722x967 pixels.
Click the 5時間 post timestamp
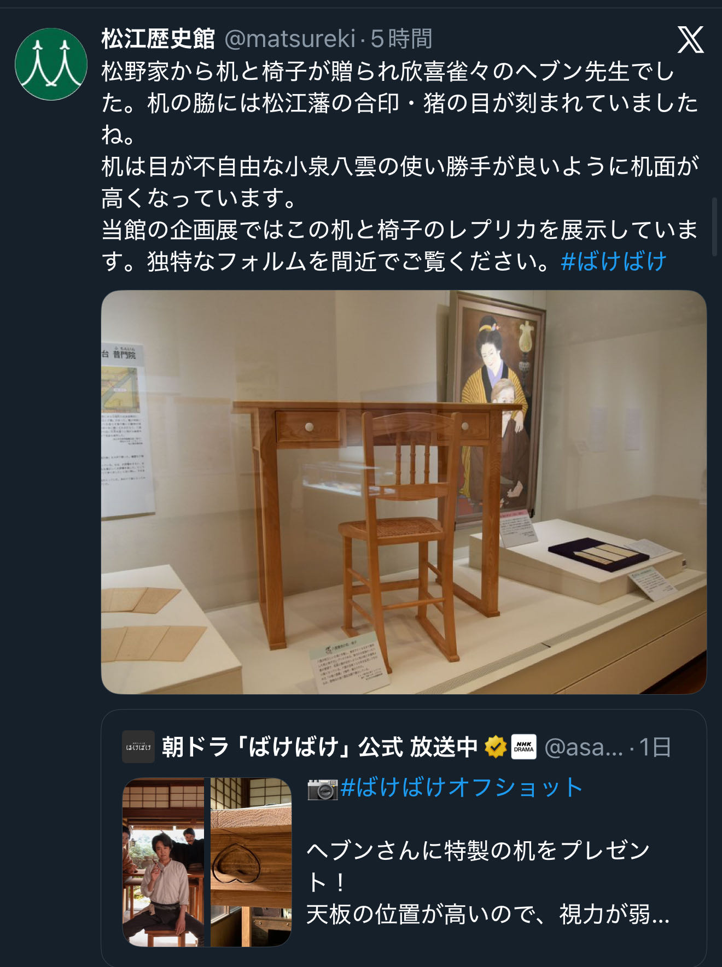click(401, 39)
